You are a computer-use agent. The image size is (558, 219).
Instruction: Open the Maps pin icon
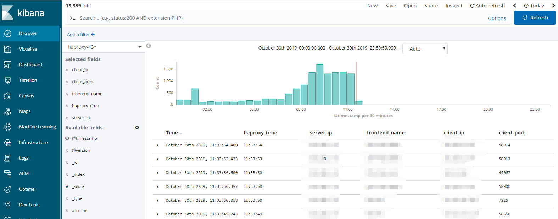[x=8, y=111]
